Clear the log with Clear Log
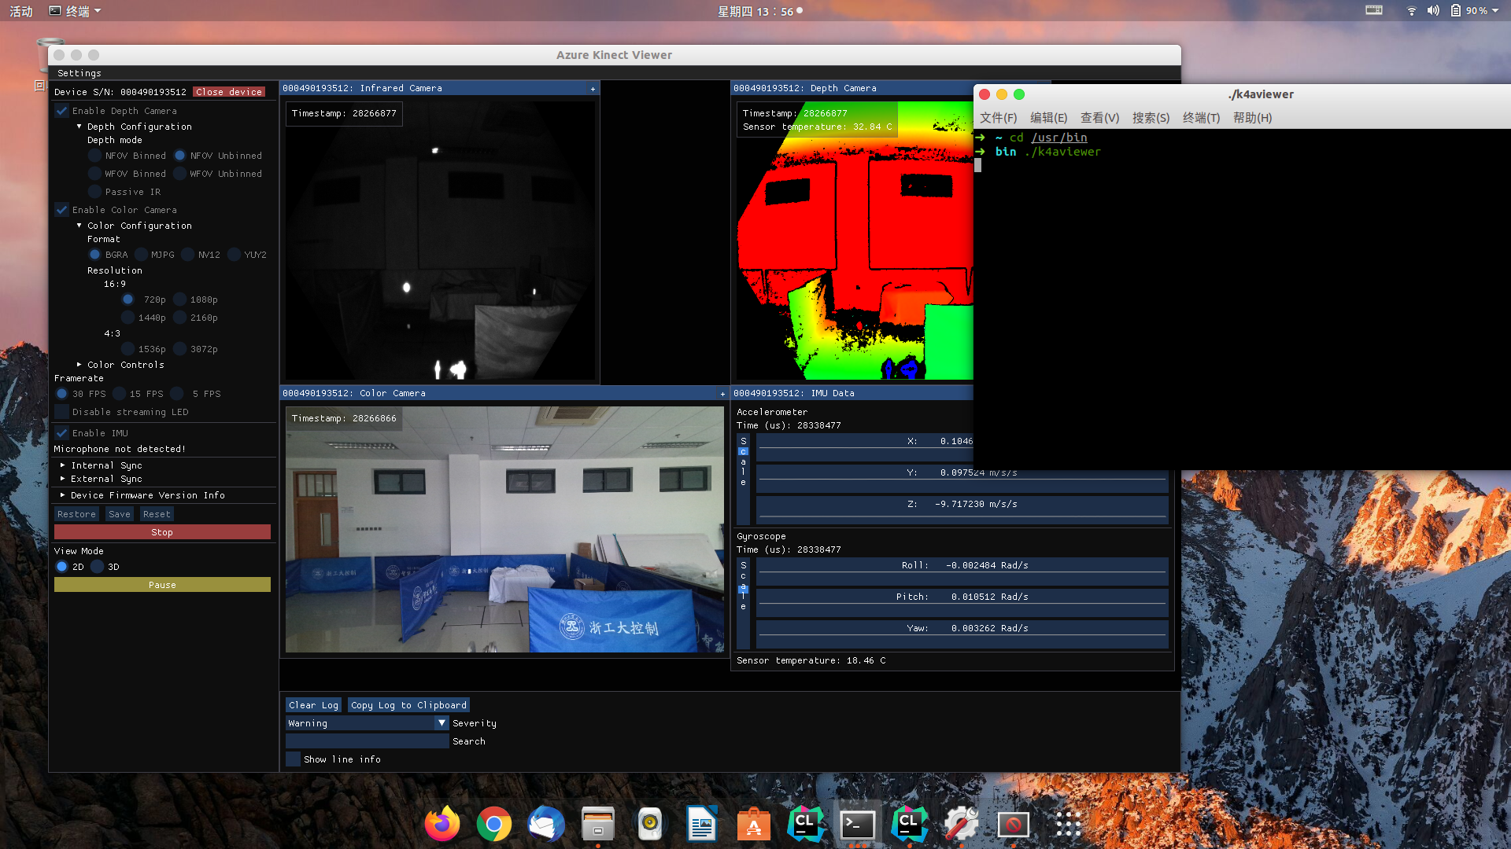The width and height of the screenshot is (1511, 849). (312, 704)
